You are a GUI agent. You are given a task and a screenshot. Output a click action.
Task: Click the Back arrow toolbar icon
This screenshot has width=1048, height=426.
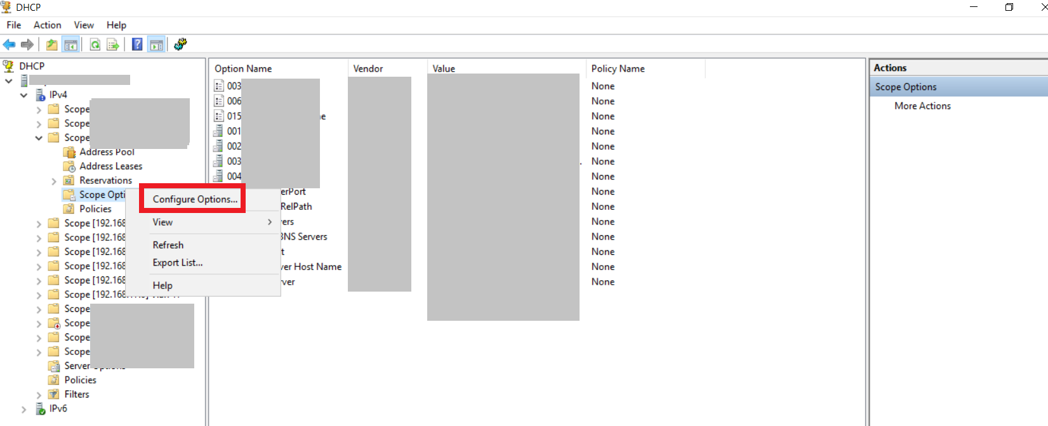point(9,44)
